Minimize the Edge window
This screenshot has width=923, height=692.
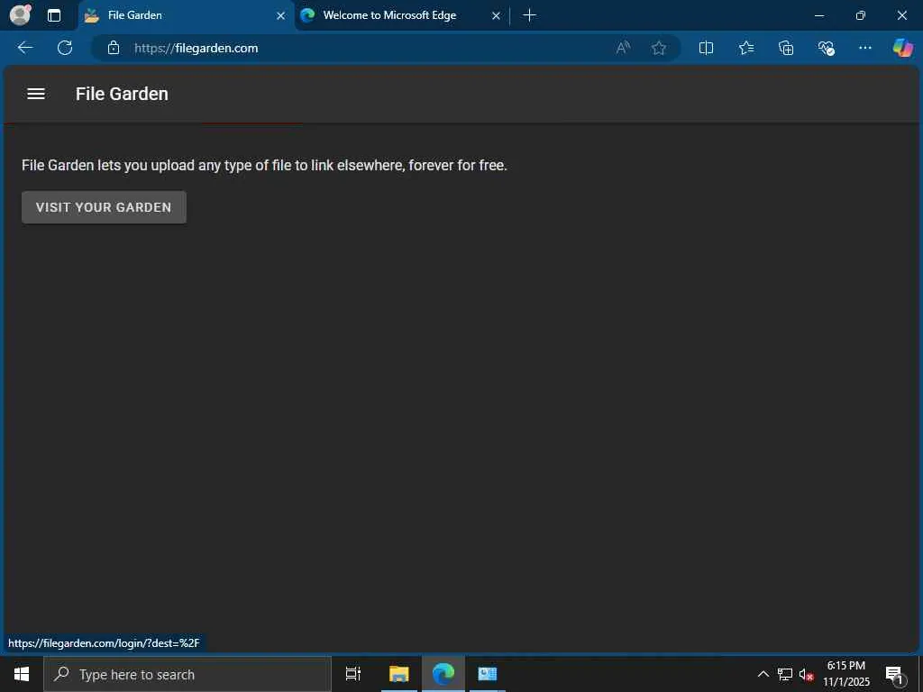818,15
